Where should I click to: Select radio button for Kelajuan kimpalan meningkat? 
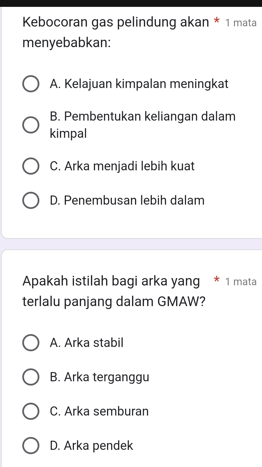coord(31,84)
